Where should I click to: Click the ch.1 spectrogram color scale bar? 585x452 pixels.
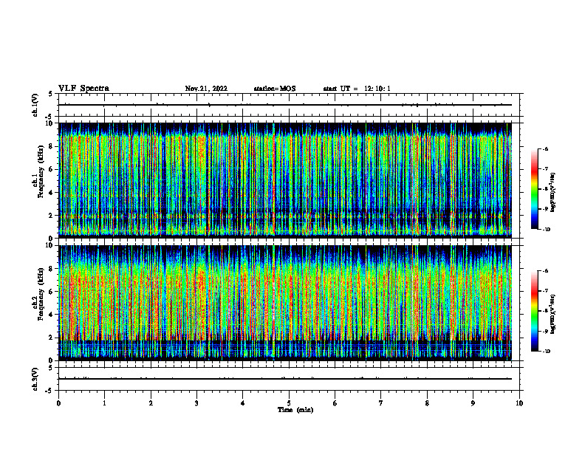[534, 189]
